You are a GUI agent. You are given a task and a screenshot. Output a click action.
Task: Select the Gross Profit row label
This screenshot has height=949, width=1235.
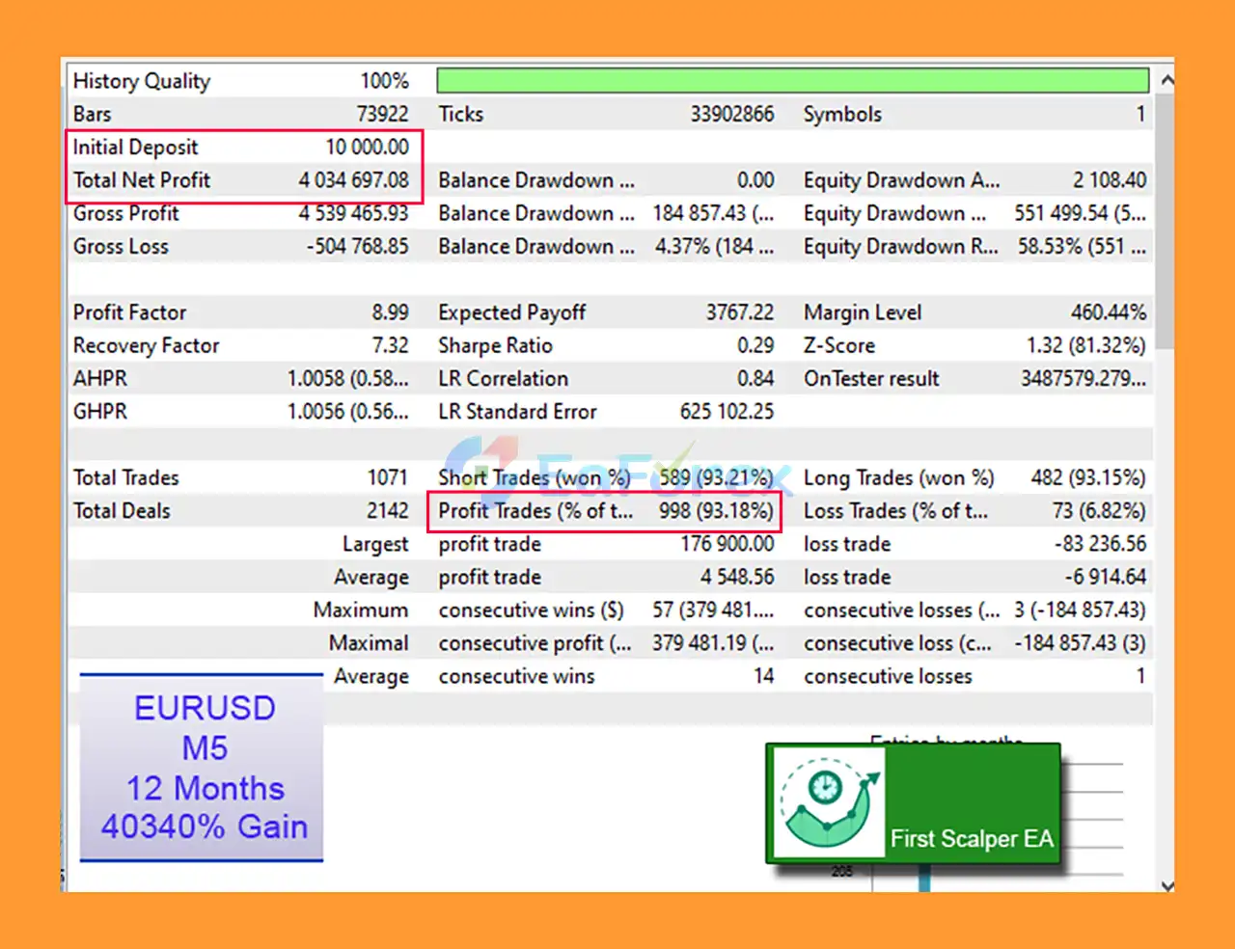(126, 213)
